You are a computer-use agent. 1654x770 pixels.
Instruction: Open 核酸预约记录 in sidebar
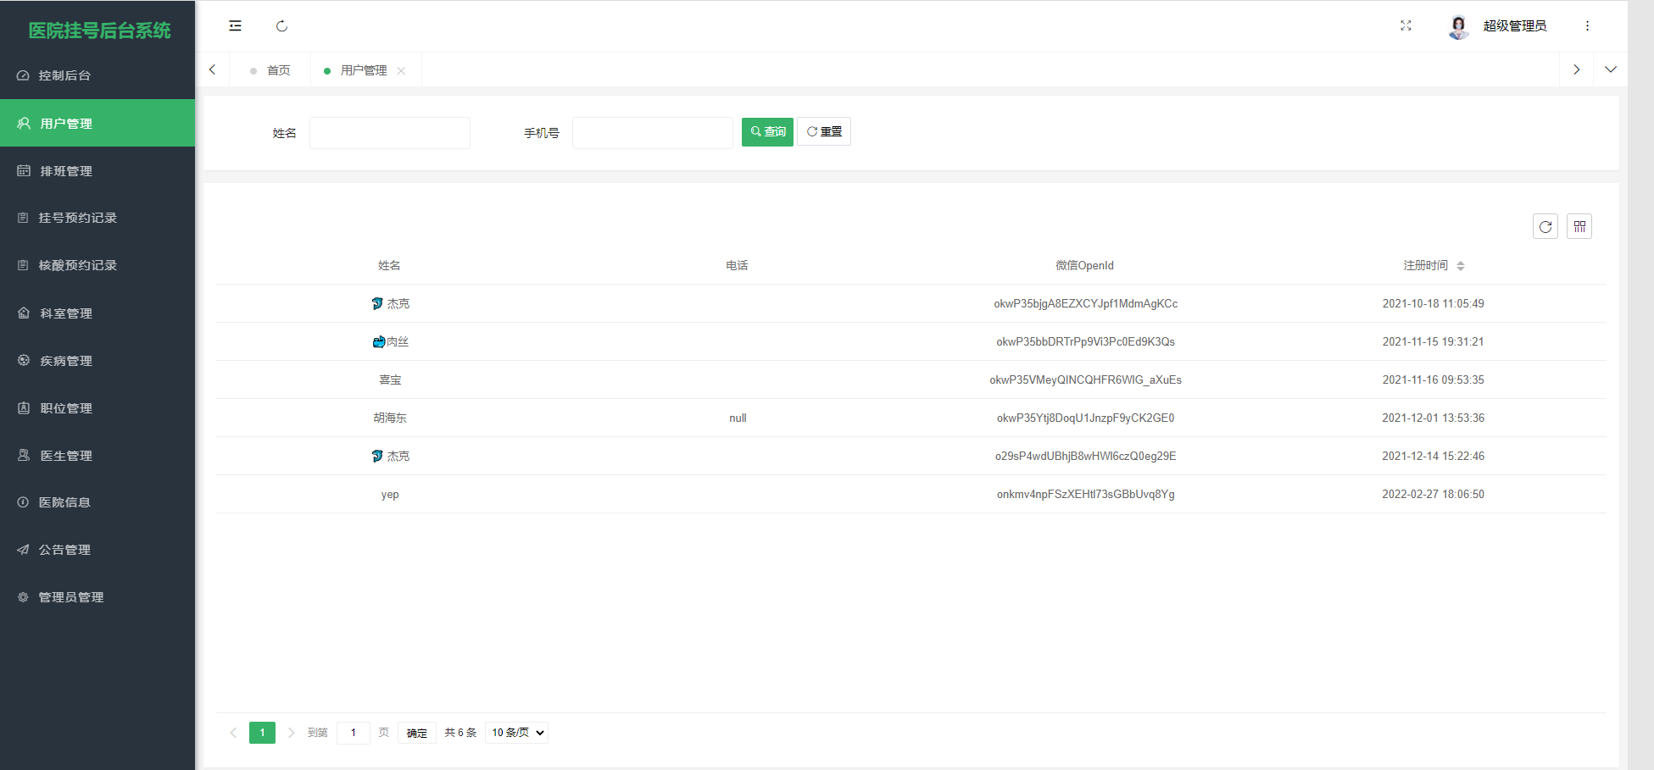click(97, 265)
